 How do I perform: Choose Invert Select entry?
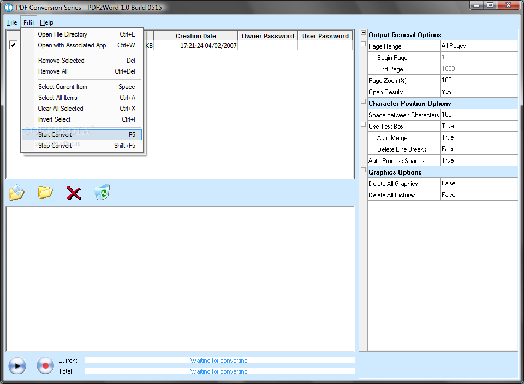[x=82, y=119]
